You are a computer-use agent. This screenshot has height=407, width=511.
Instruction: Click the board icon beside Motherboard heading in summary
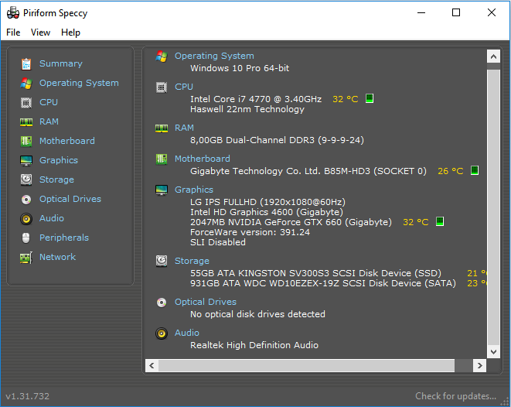[x=162, y=159]
